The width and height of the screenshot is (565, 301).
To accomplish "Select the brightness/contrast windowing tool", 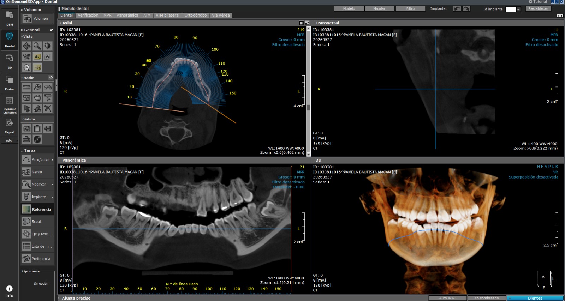I will click(48, 46).
